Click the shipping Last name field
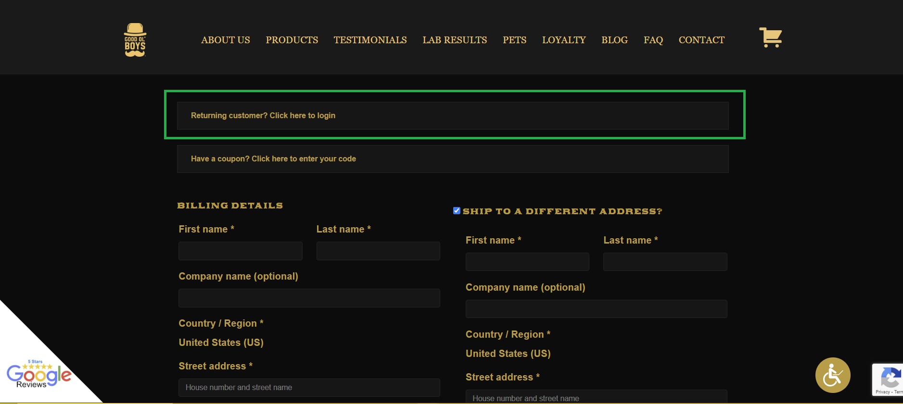Screen dimensions: 903x404 click(x=665, y=262)
